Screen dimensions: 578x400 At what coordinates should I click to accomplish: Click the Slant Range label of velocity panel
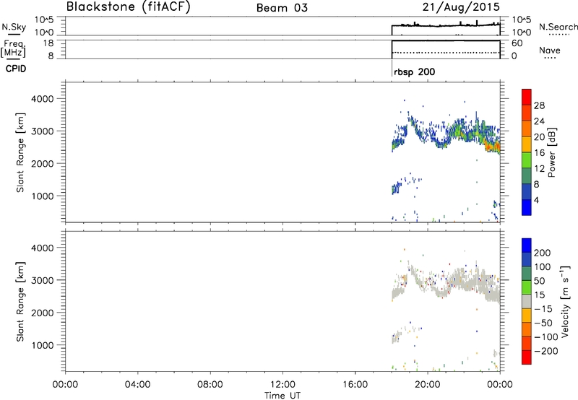[20, 302]
